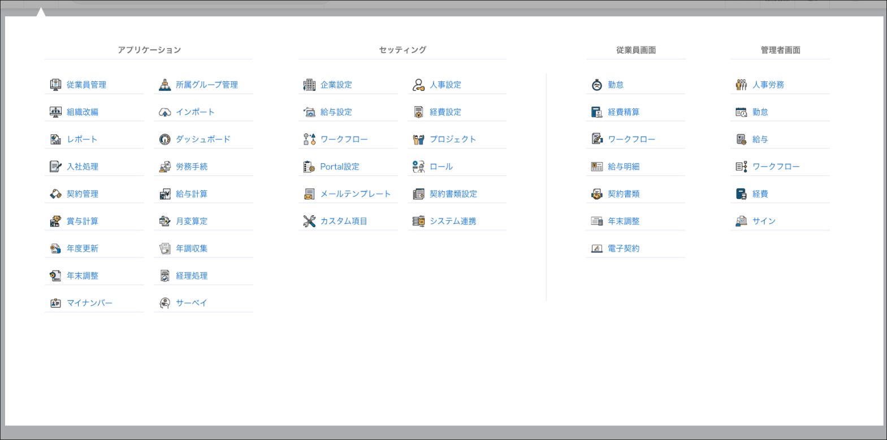Select Portal設定 in the settings section
This screenshot has height=440, width=887.
pos(339,167)
